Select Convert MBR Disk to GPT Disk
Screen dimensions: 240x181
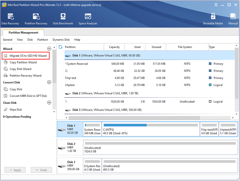[28, 96]
